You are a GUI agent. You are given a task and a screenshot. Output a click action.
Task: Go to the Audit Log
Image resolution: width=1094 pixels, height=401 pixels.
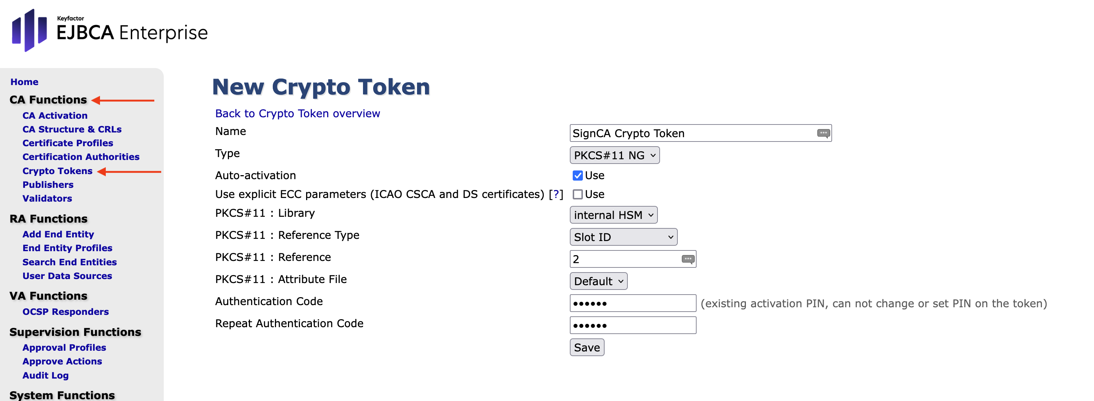(45, 375)
